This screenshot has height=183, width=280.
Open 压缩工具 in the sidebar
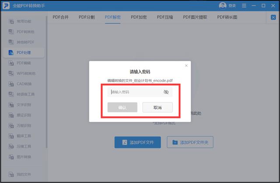click(x=24, y=146)
